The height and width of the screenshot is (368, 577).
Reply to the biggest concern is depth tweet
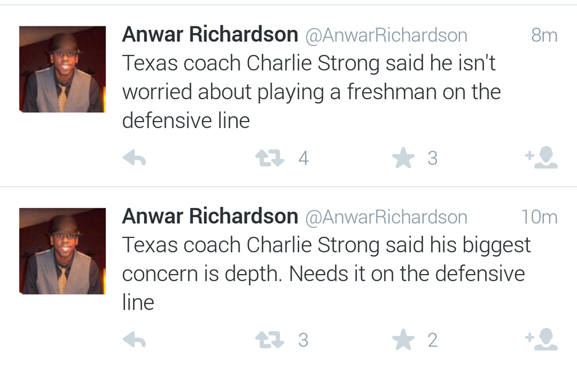point(134,340)
